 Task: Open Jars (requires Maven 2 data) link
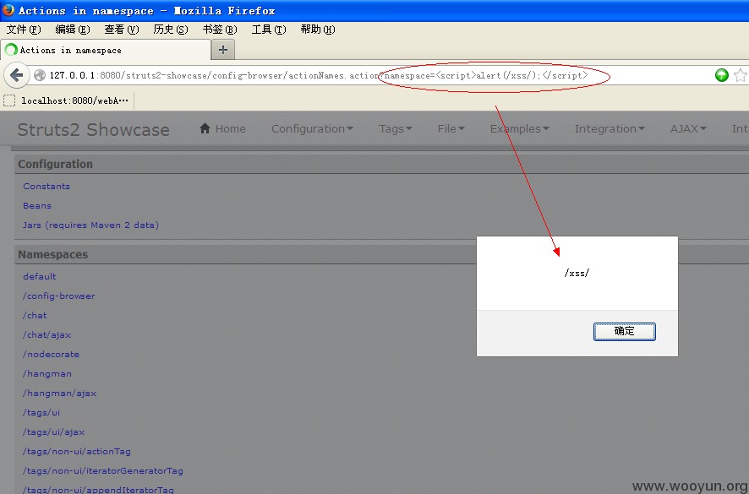click(90, 225)
